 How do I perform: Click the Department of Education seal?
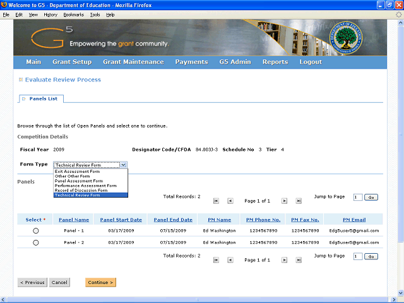(x=345, y=38)
